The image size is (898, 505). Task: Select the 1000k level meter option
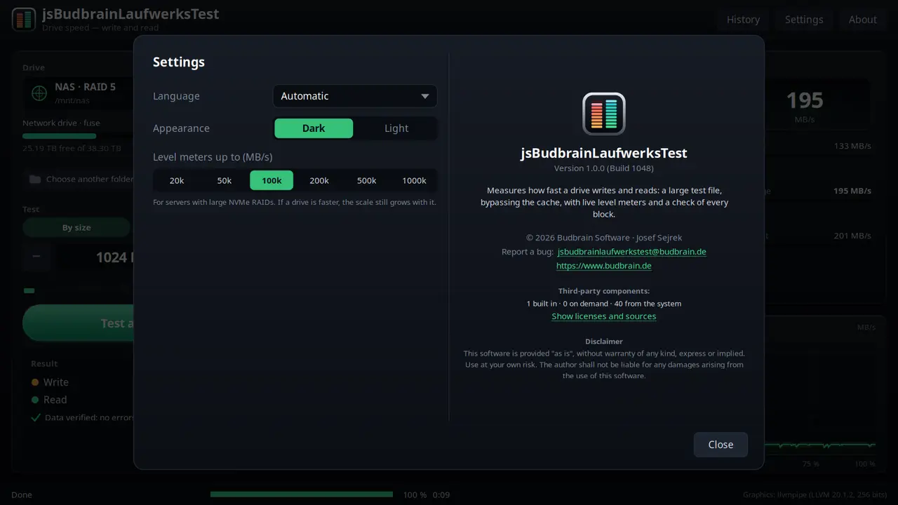[x=414, y=180]
